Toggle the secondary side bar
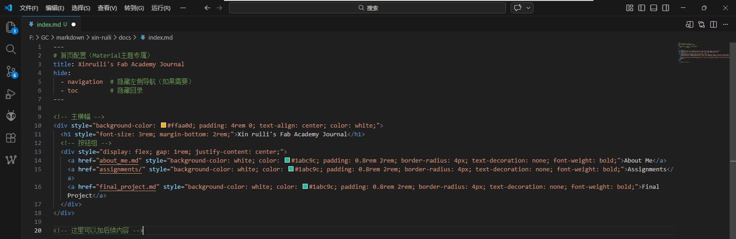The height and width of the screenshot is (239, 736). (666, 8)
